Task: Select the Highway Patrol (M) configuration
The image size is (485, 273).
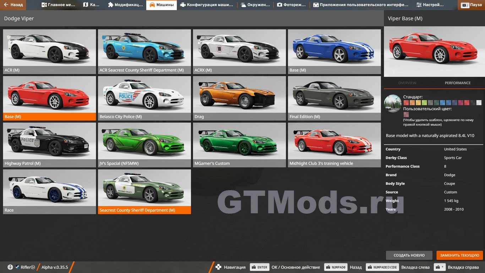Action: pos(49,145)
